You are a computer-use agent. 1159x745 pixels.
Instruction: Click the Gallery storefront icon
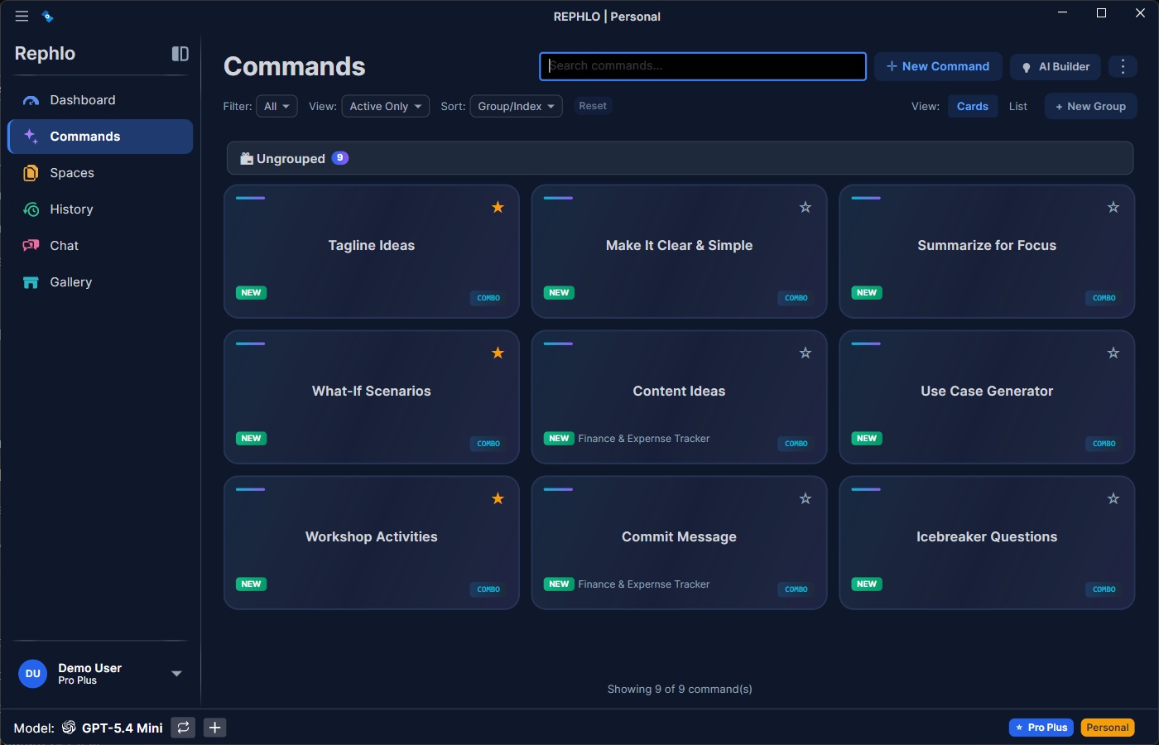pyautogui.click(x=31, y=282)
